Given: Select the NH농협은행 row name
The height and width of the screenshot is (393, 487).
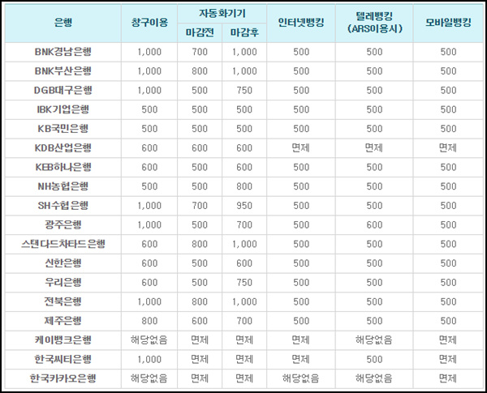Looking at the screenshot, I should click(63, 186).
